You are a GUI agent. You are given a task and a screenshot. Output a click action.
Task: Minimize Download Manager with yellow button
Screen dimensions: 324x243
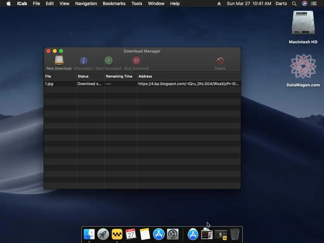[x=55, y=51]
